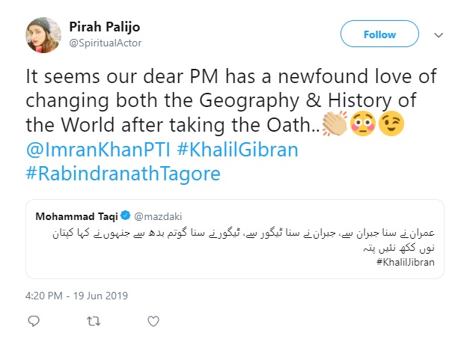Click the verified badge beside Mohammad Taqi
461x339 pixels.
pyautogui.click(x=128, y=217)
